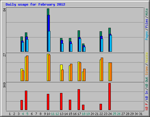Click the "kB F" legend label
This screenshot has width=150, height=117.
[147, 107]
